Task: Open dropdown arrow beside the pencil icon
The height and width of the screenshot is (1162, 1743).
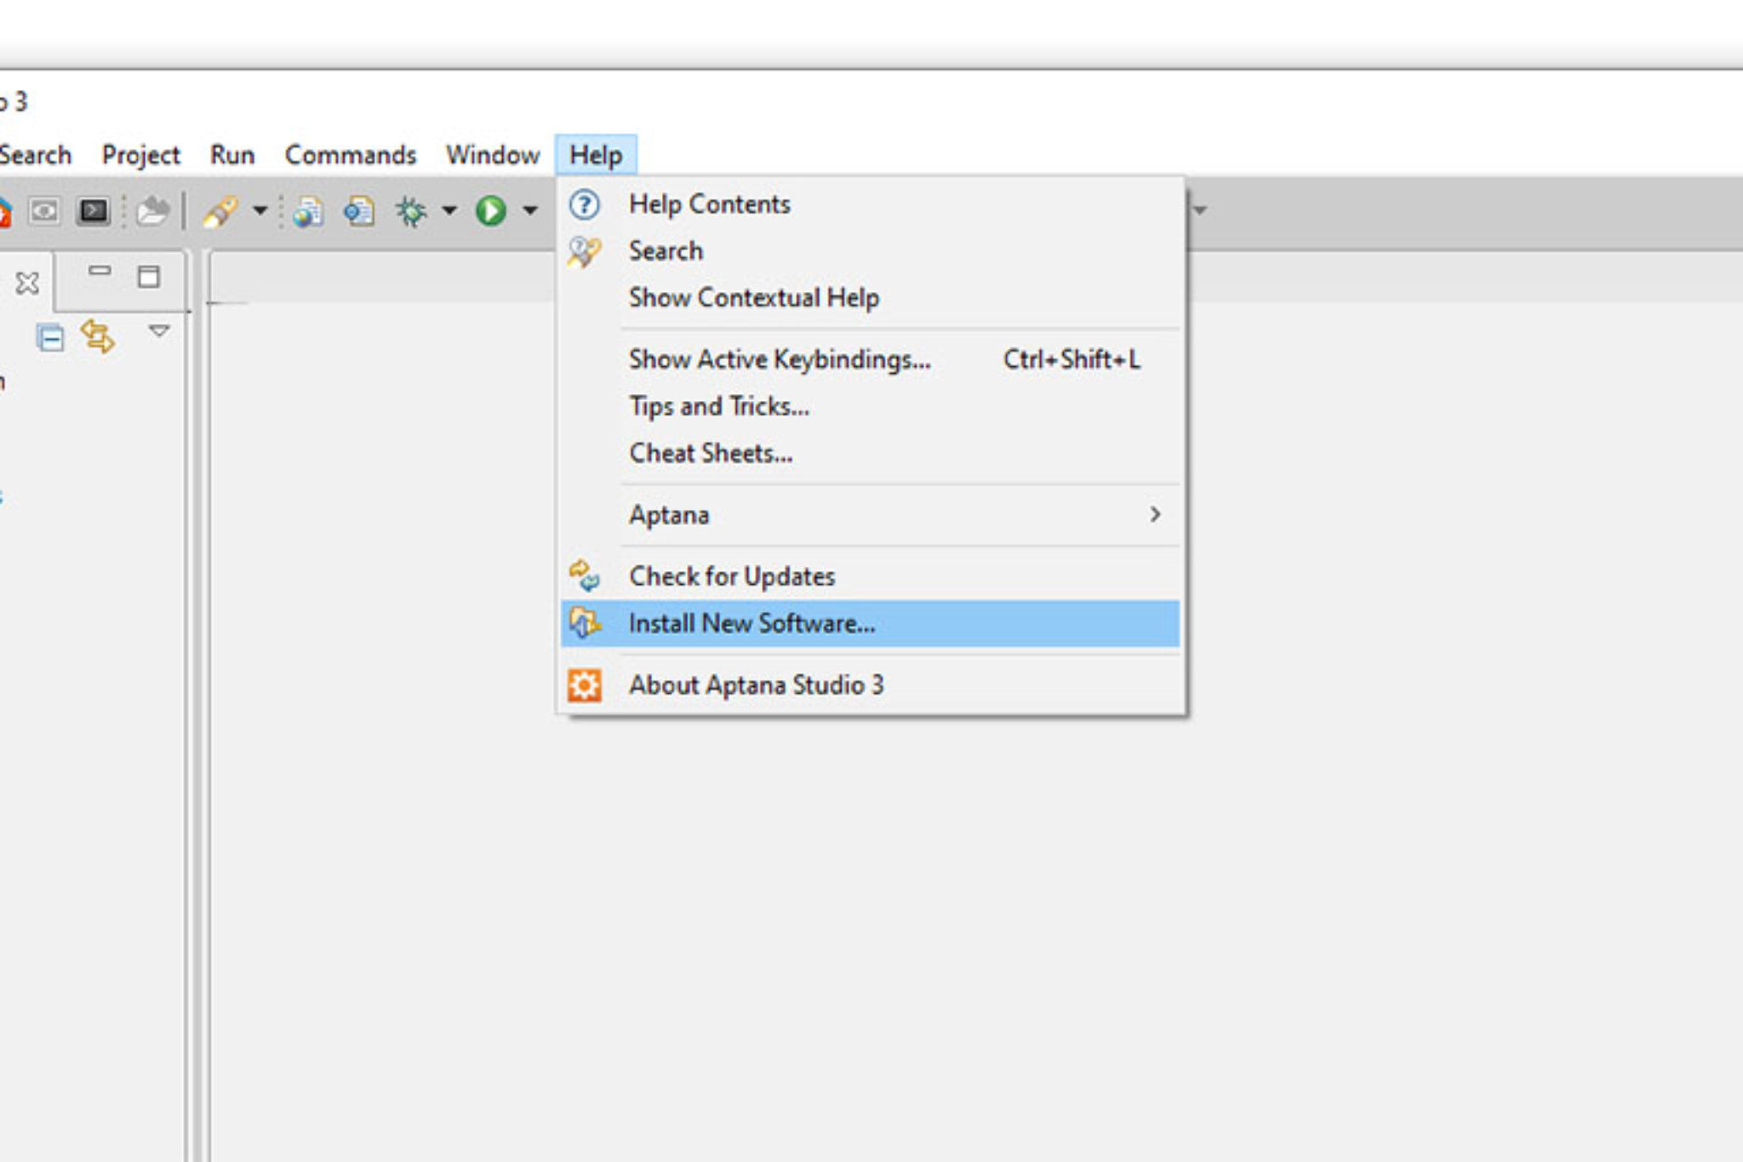Action: 260,210
